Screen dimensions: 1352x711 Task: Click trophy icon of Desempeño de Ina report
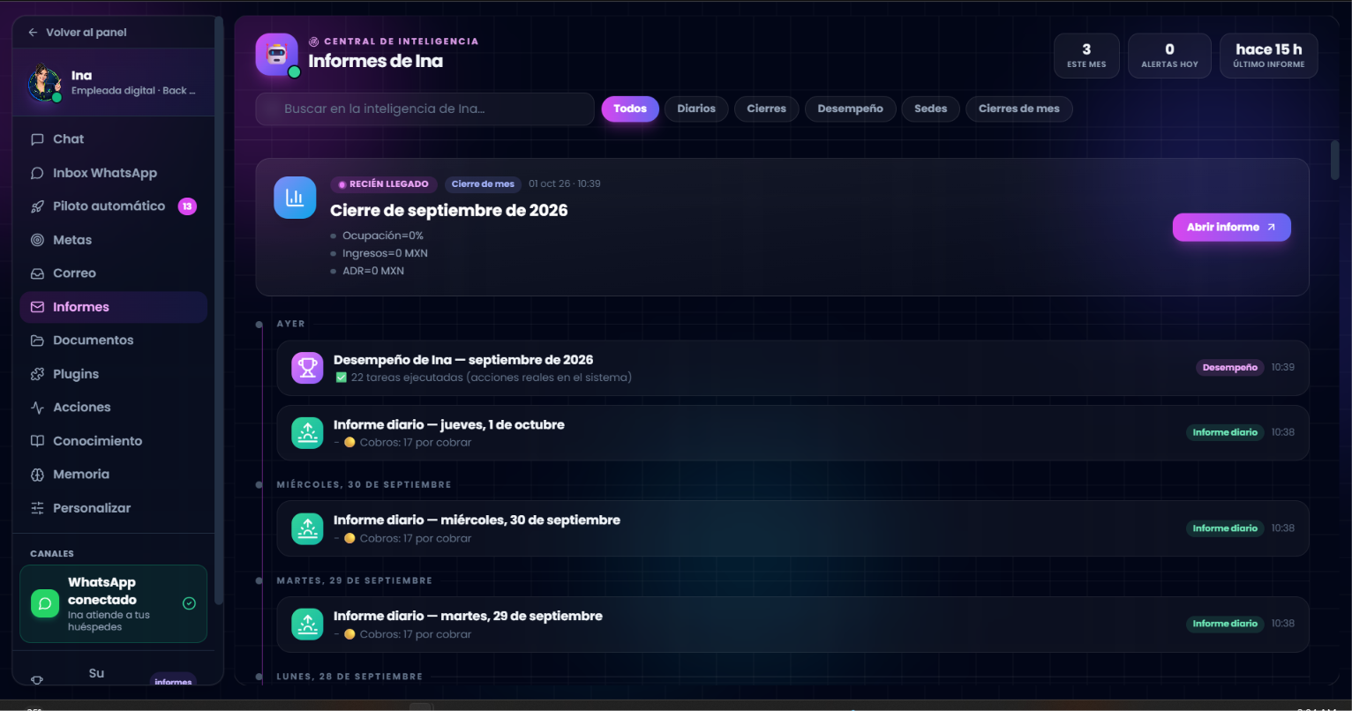307,368
